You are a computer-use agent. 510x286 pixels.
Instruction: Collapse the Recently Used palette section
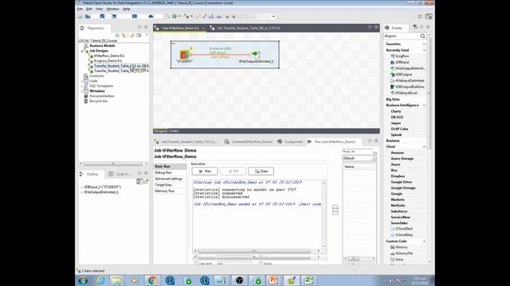(x=424, y=50)
